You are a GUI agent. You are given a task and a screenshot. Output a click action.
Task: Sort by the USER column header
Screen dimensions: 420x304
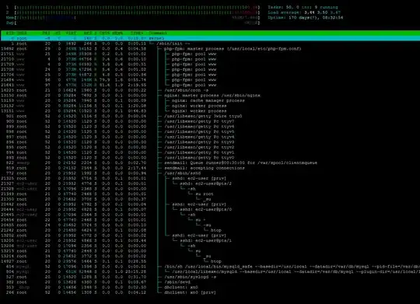pyautogui.click(x=22, y=33)
